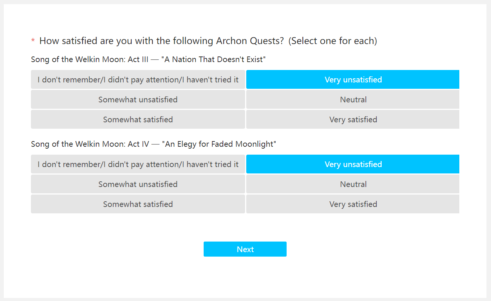Click the Archon Quests satisfaction question heading
The height and width of the screenshot is (301, 491).
[161, 41]
